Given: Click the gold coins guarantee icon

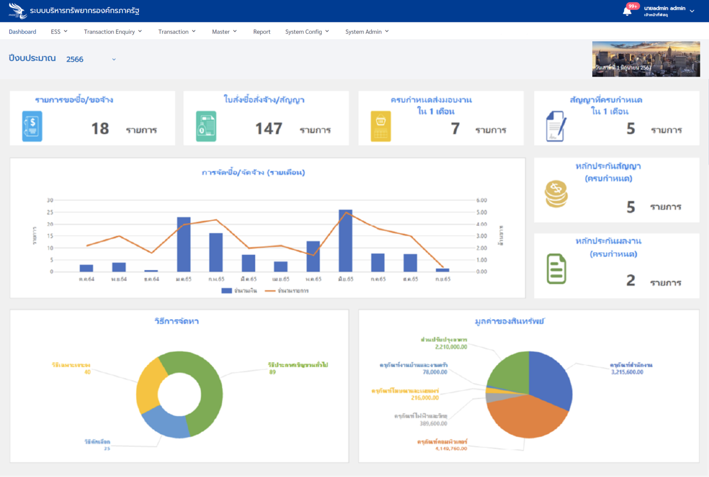Looking at the screenshot, I should 556,194.
